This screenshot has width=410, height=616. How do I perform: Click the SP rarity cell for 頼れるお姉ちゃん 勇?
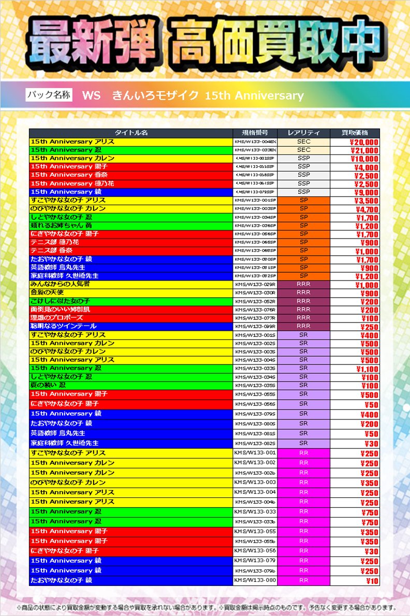[x=304, y=226]
